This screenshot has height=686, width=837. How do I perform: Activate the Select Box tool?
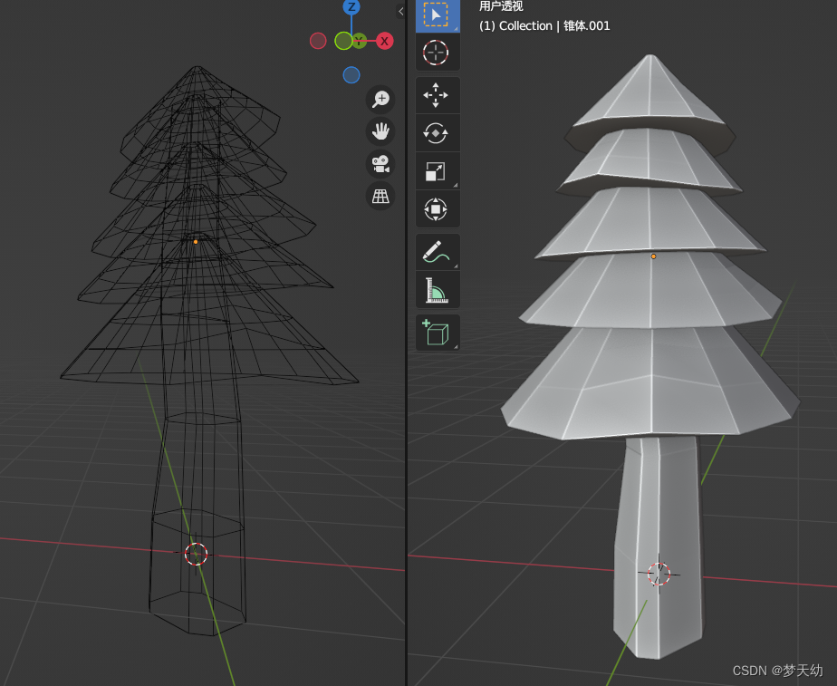coord(438,15)
